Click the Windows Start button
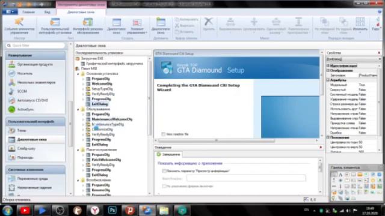 [7, 211]
